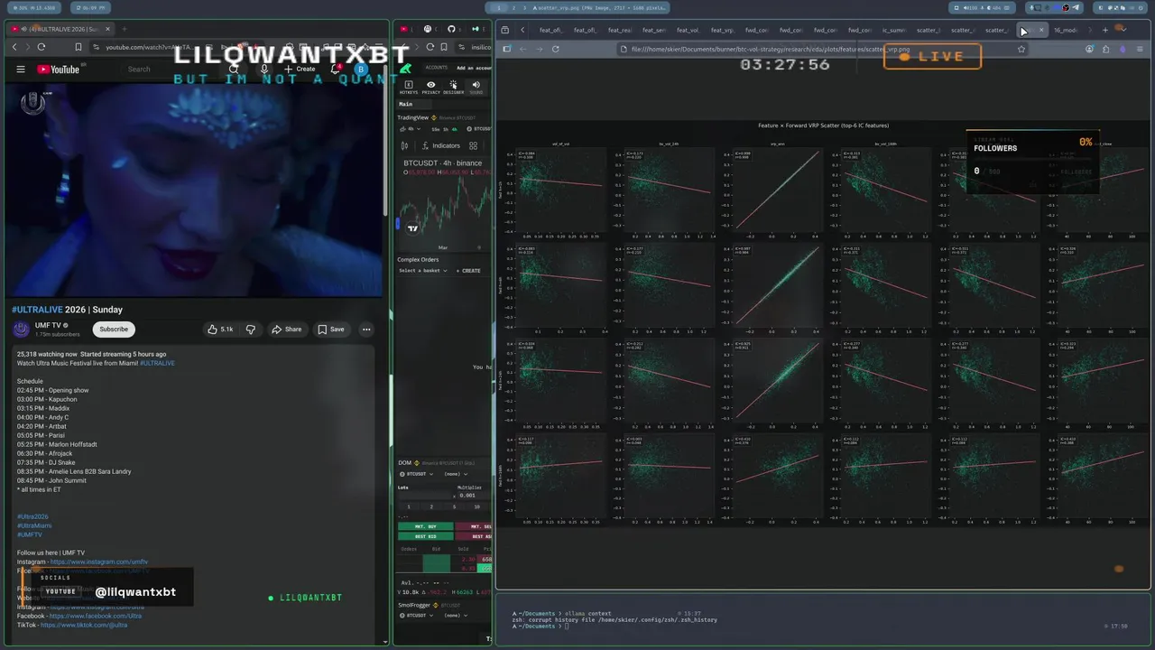
Task: Switch to the first feat_ofi image tab
Action: click(x=550, y=30)
